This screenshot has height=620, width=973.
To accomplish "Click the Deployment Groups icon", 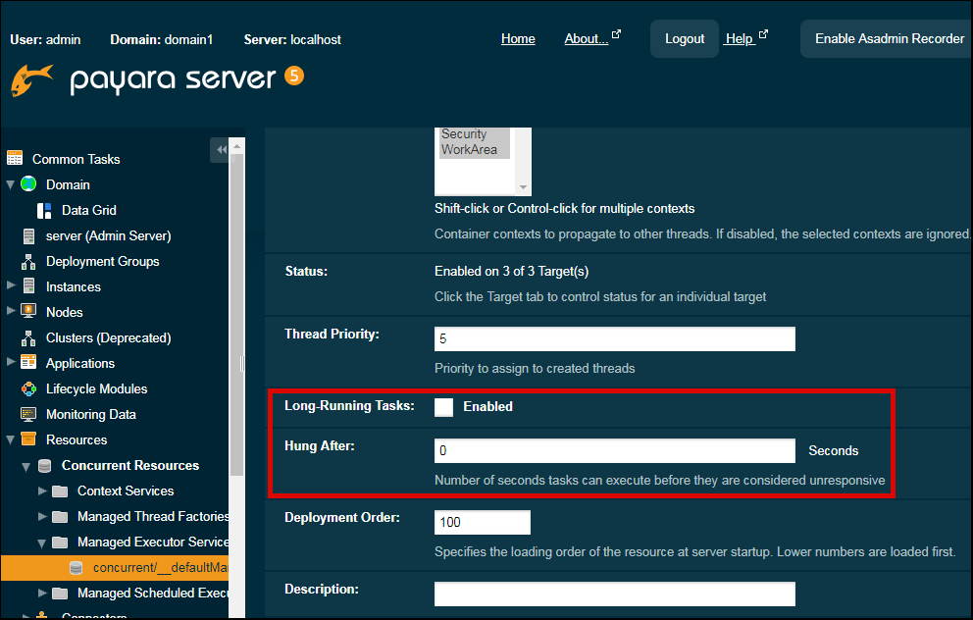I will (x=28, y=261).
